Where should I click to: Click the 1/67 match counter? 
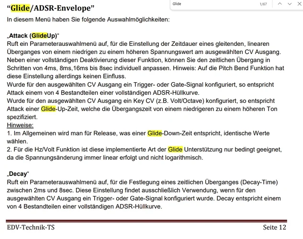263,4
